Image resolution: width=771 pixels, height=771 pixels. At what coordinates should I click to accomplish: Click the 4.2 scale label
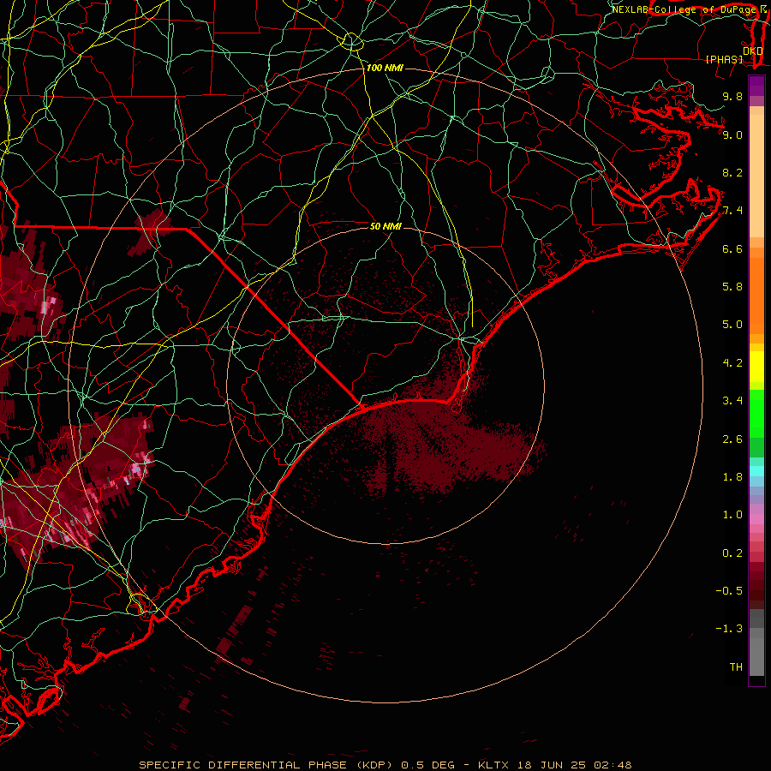[x=732, y=363]
